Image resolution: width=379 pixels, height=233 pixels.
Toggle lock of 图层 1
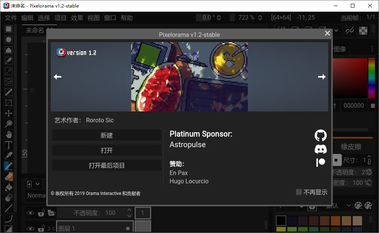pyautogui.click(x=41, y=228)
